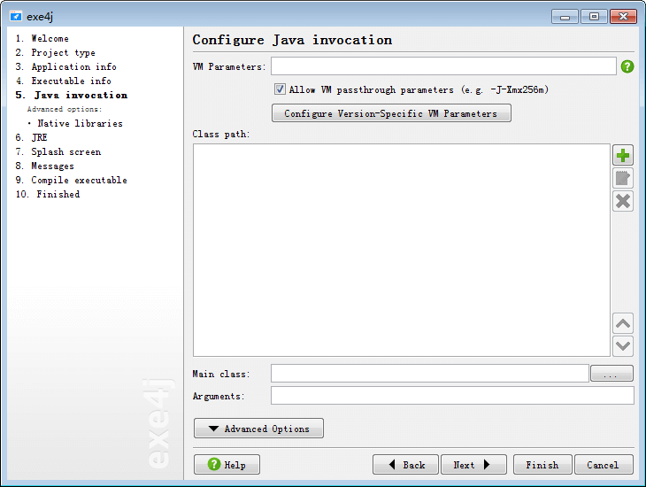
Task: Click the green plus add class path icon
Action: tap(623, 156)
